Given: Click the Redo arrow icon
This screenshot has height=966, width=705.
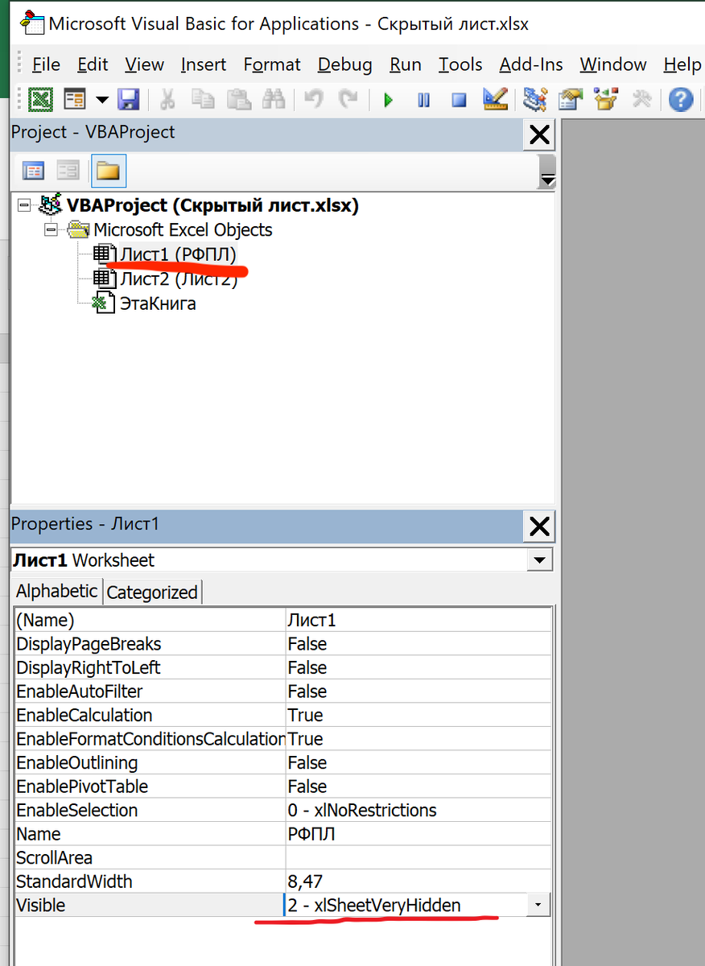Looking at the screenshot, I should click(x=348, y=100).
